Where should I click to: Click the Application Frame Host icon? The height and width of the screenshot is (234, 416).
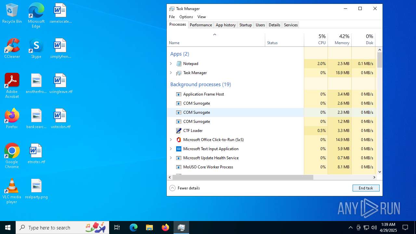click(178, 94)
